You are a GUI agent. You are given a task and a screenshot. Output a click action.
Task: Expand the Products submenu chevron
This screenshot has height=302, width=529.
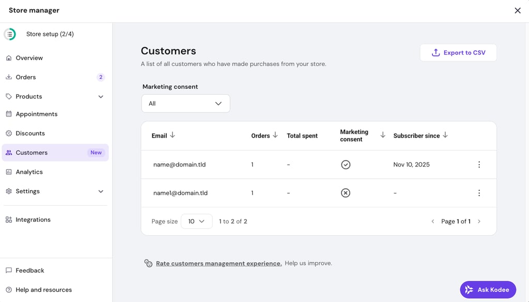(x=101, y=96)
